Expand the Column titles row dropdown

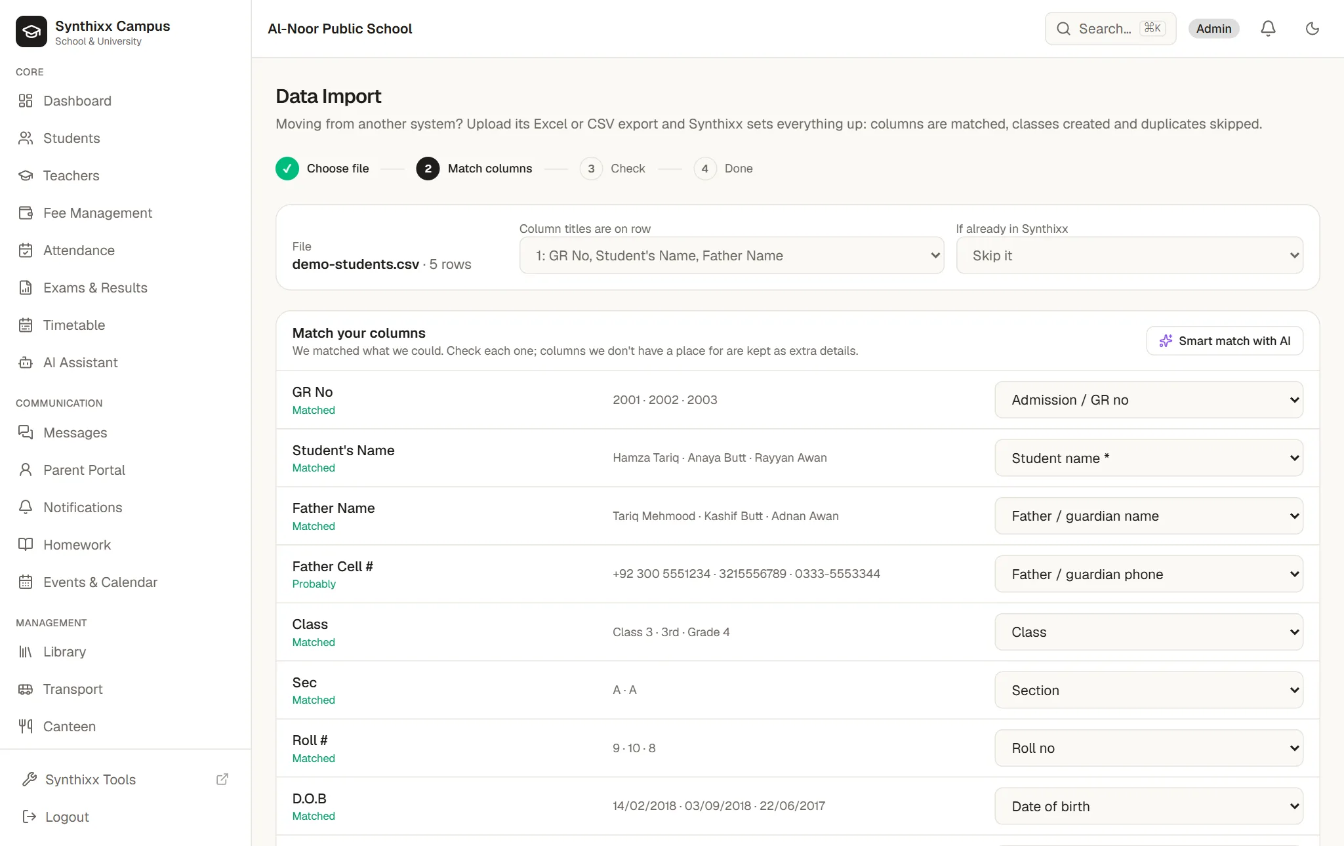click(x=731, y=255)
